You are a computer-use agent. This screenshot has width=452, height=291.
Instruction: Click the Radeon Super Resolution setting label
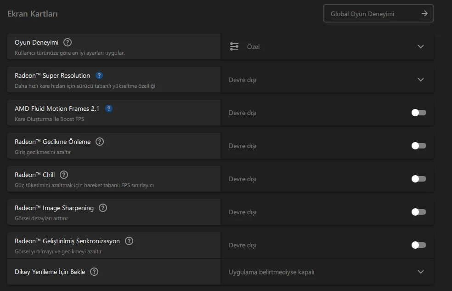coord(52,75)
